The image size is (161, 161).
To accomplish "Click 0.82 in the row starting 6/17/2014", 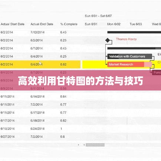I will (x=63, y=121).
